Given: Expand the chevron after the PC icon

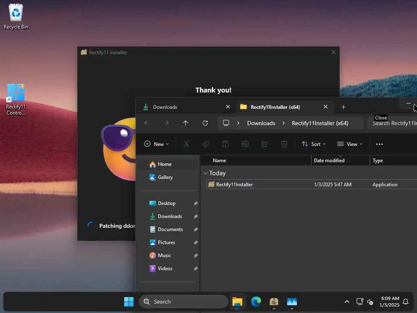Looking at the screenshot, I should 238,123.
